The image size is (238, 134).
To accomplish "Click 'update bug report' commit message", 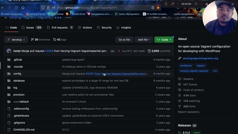I will (73, 60).
